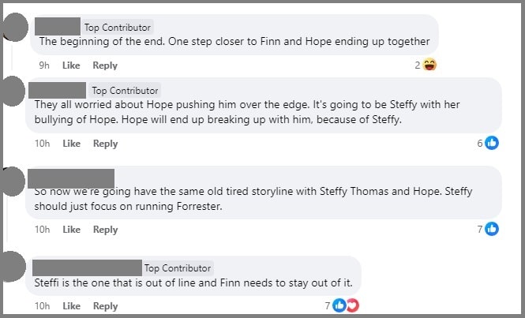Like the 'running Forrester' comment

pyautogui.click(x=71, y=230)
